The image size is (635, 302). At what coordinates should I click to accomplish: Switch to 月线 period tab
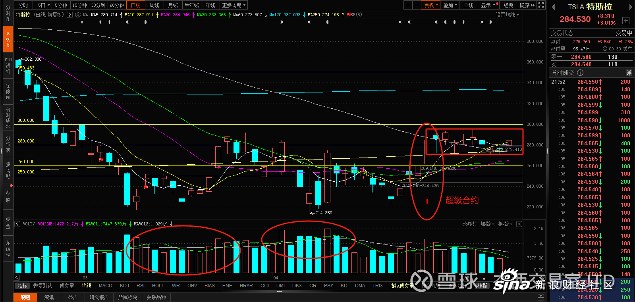click(173, 5)
